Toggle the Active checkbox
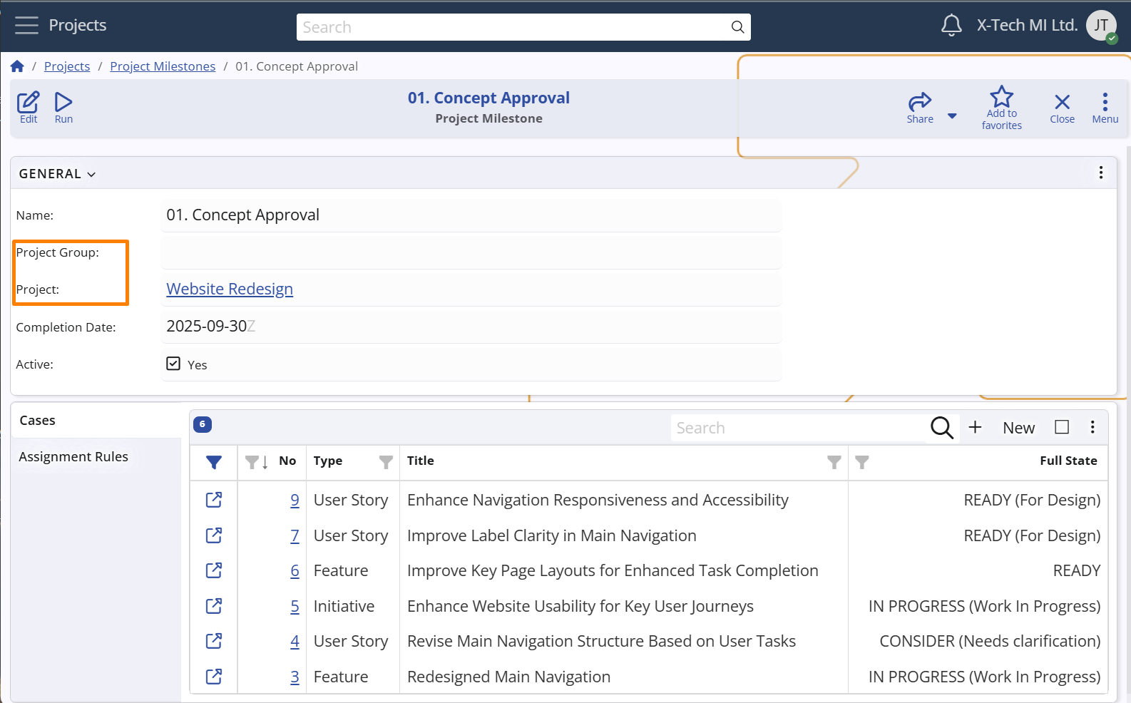 point(173,364)
